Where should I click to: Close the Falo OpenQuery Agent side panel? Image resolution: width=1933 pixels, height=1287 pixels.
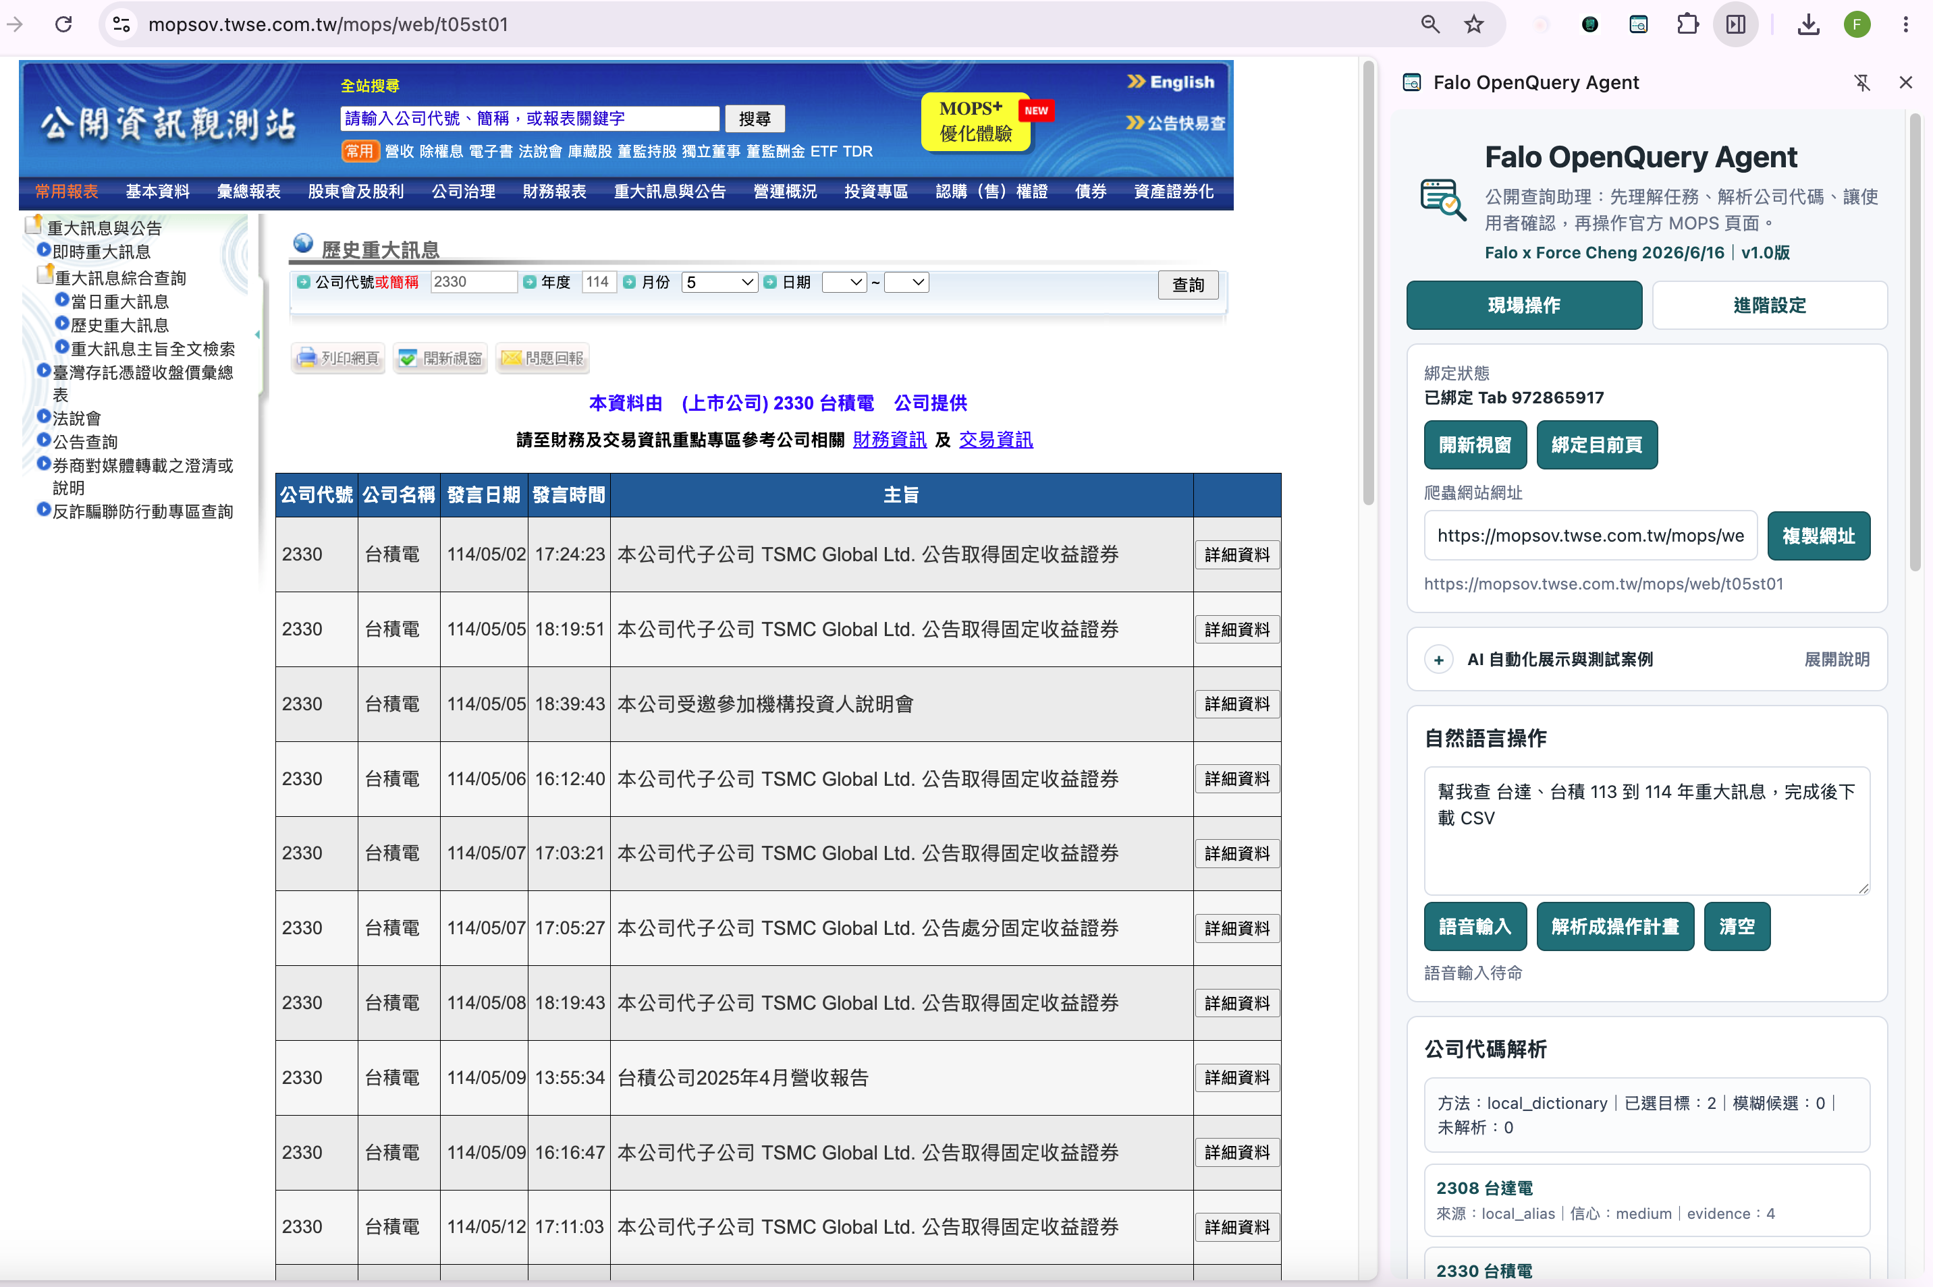(1906, 83)
